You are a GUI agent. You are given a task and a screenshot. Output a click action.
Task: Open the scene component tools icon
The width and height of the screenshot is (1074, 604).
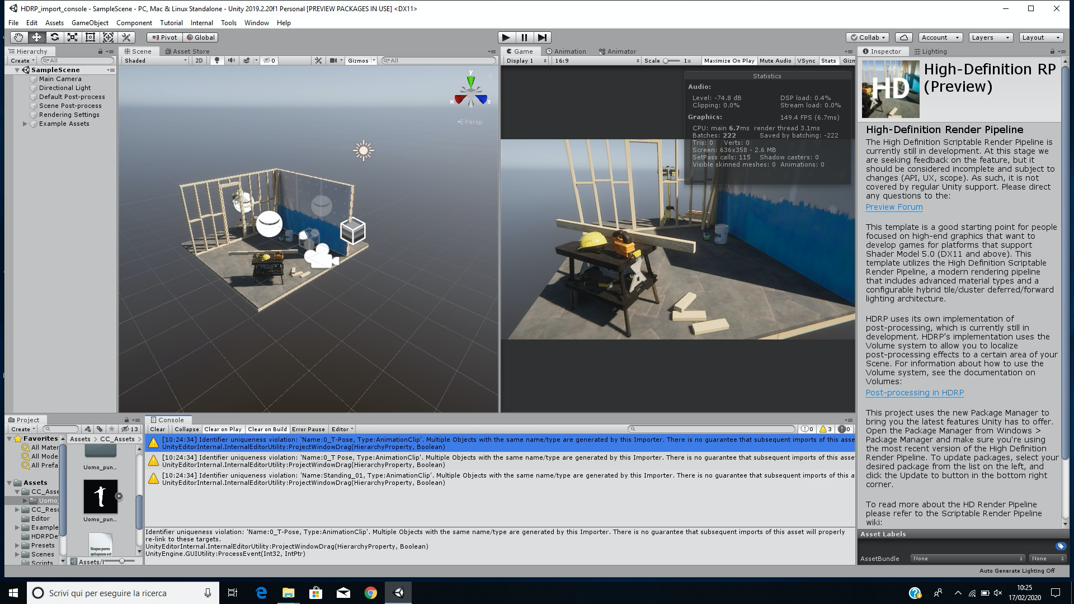coord(318,60)
